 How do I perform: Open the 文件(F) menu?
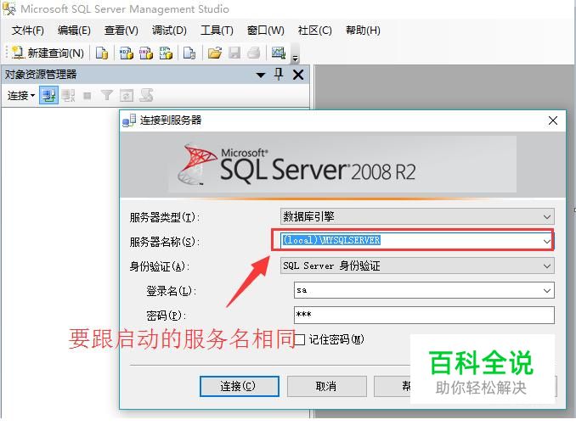28,31
